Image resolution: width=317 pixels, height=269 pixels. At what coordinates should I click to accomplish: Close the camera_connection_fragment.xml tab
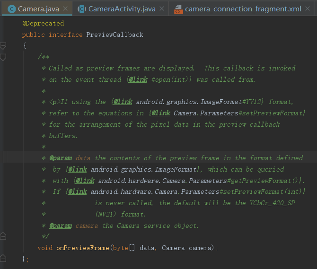[x=308, y=9]
